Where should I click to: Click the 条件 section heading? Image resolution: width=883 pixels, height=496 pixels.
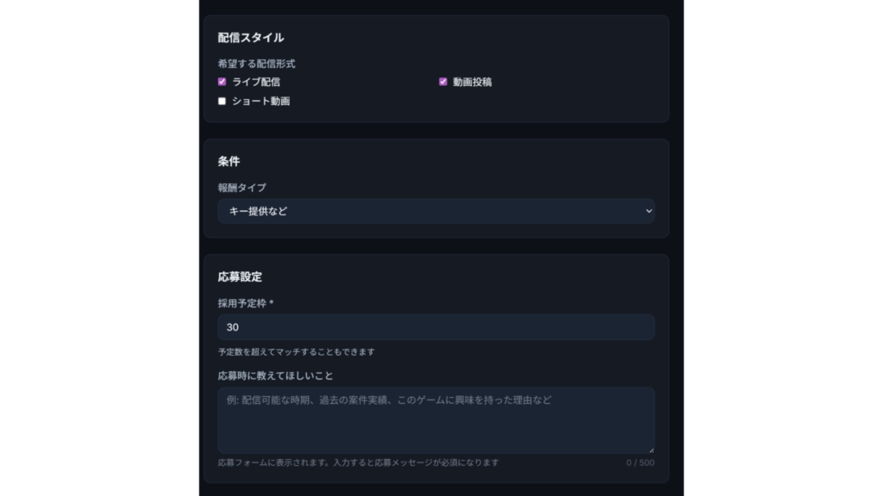tap(229, 162)
